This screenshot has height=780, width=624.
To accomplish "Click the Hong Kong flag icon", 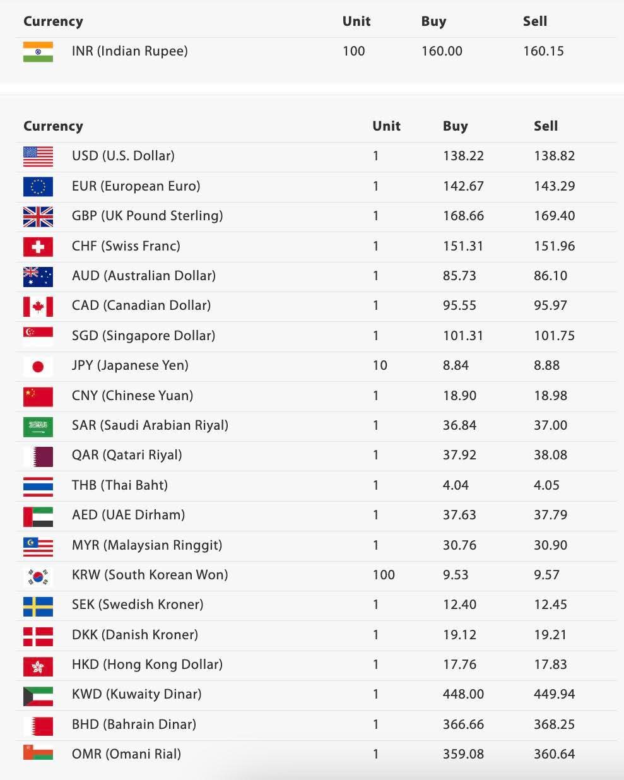I will pos(38,665).
